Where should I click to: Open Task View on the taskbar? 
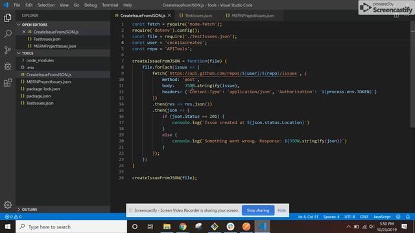tap(150, 227)
